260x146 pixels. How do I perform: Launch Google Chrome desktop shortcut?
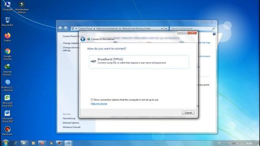point(7,54)
